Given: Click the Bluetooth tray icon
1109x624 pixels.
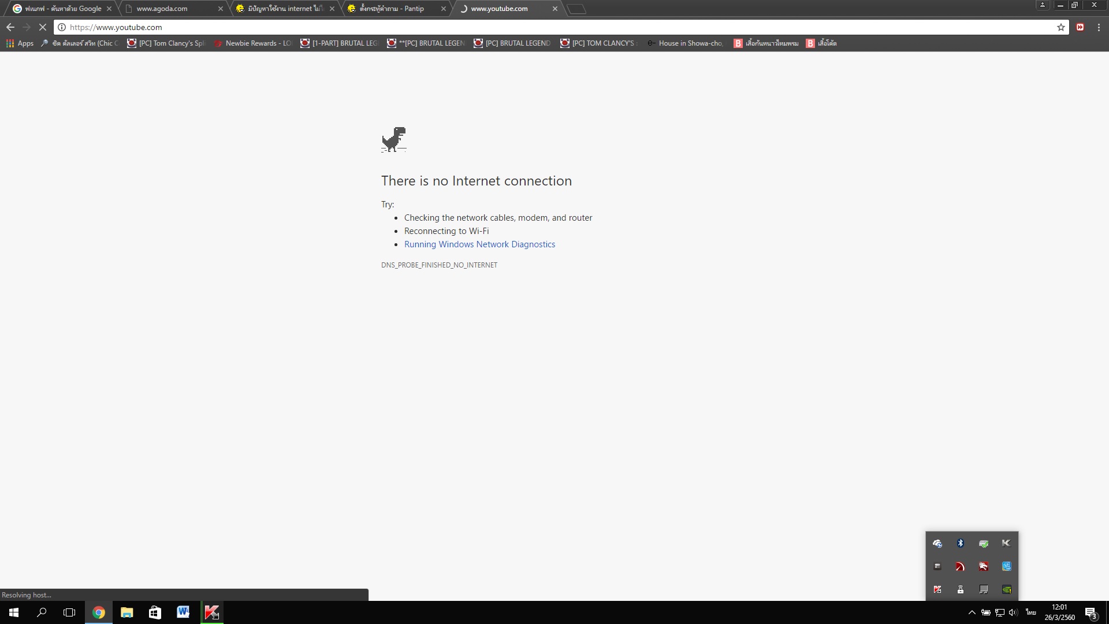Looking at the screenshot, I should pos(961,543).
